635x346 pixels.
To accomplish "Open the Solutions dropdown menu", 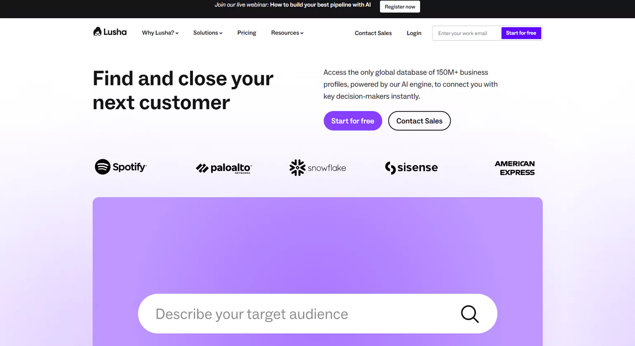I will click(x=208, y=33).
